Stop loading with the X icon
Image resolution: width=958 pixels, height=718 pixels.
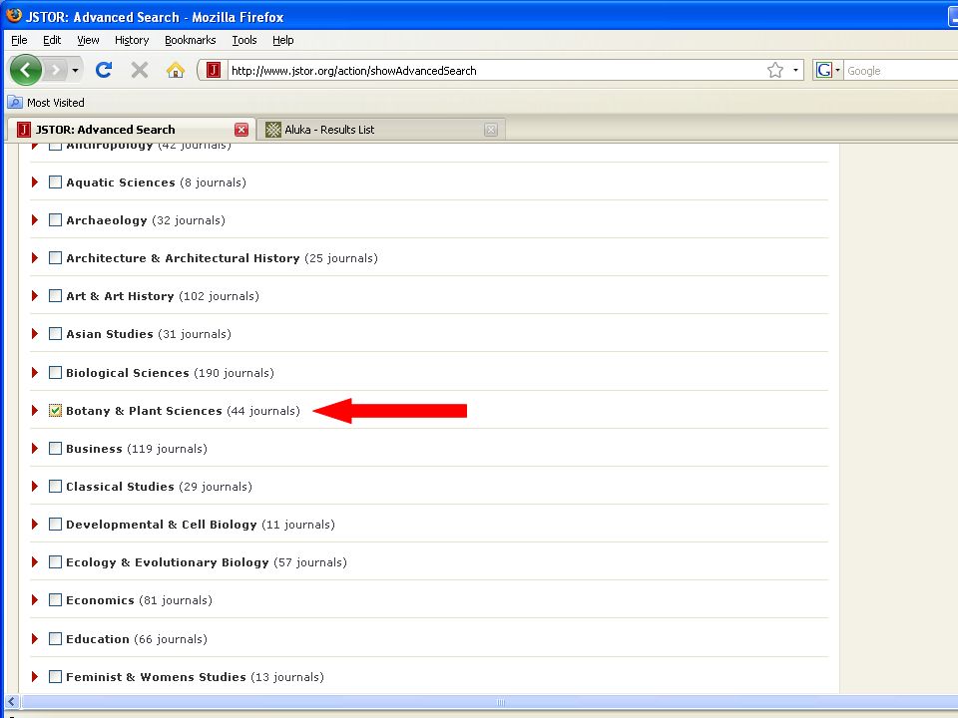click(x=140, y=70)
